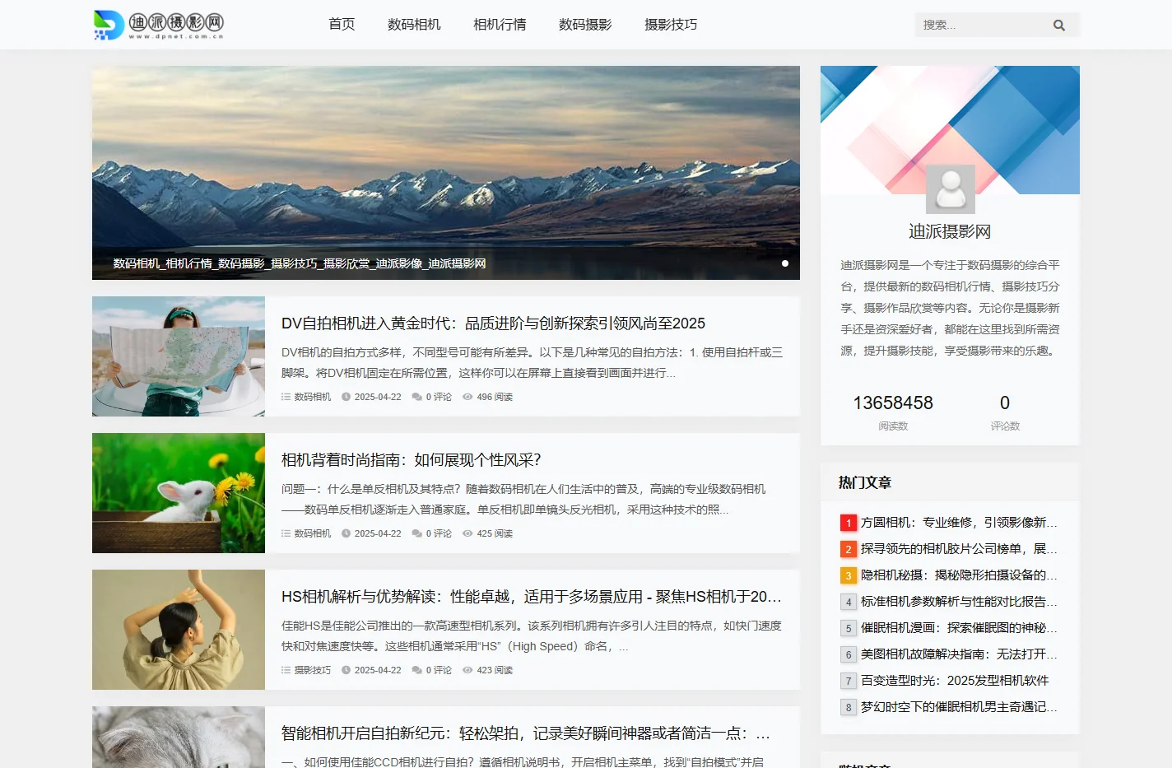Open hot article 催眠相机漫画
The image size is (1172, 768).
click(959, 628)
